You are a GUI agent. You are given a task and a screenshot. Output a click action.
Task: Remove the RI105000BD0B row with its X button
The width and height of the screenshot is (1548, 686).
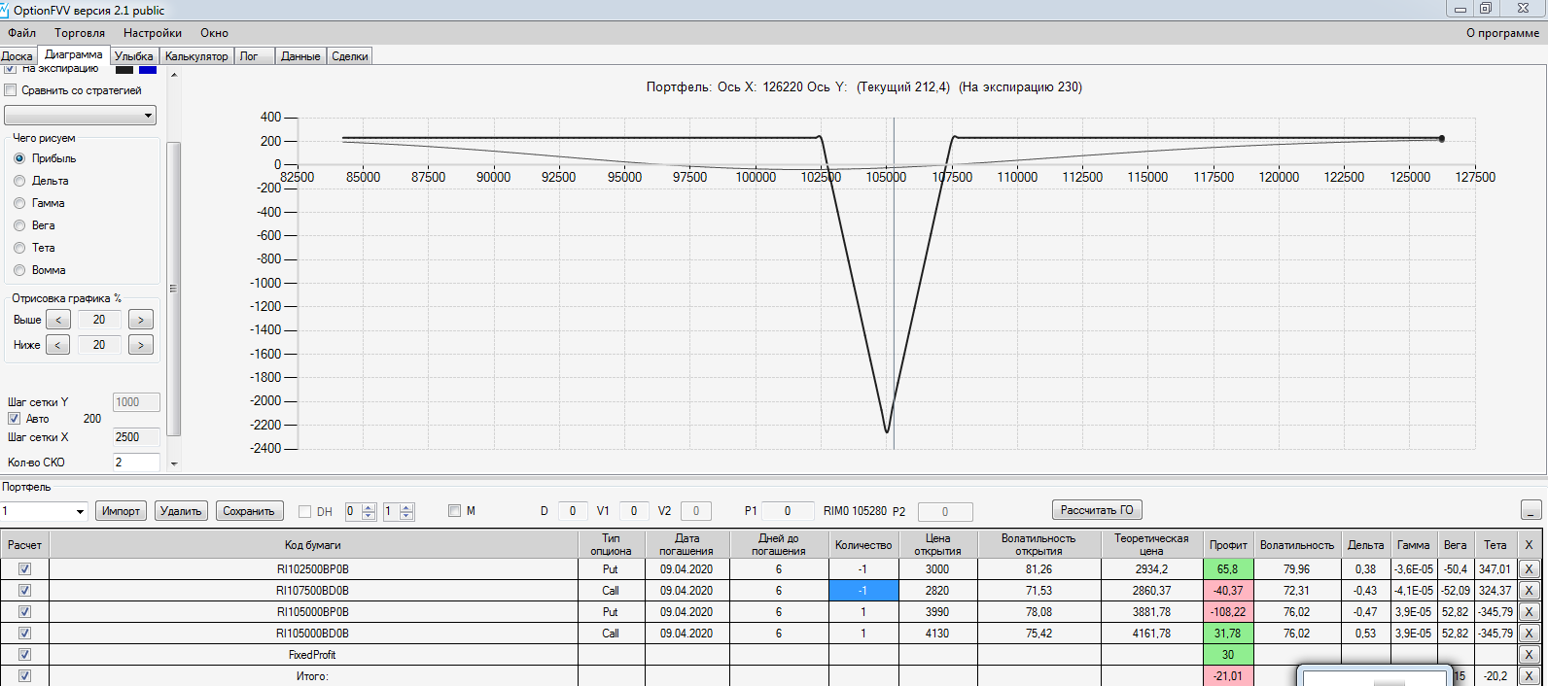[1529, 634]
